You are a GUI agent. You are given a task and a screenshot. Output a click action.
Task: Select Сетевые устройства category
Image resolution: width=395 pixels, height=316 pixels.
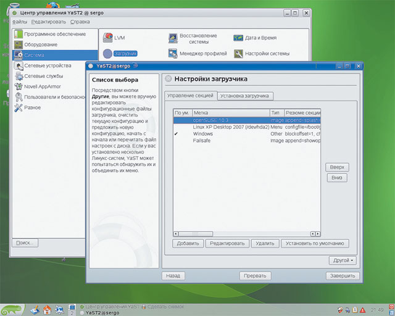(49, 65)
